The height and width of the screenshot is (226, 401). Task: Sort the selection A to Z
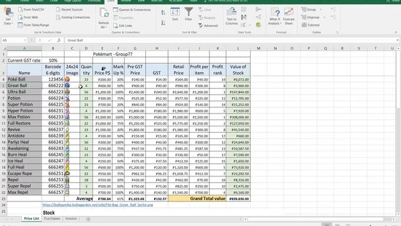point(163,13)
